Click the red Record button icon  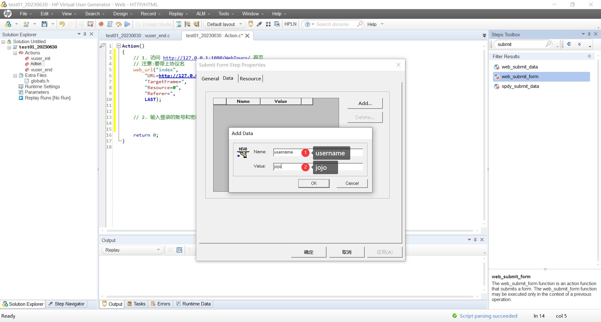click(x=101, y=24)
